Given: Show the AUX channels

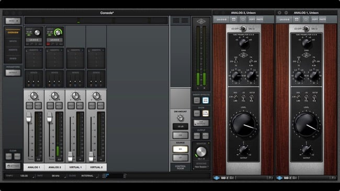Looking at the screenshot, I should pyautogui.click(x=197, y=113).
